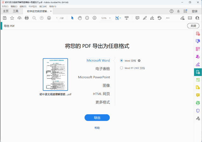The width and height of the screenshot is (202, 142).
Task: Open yellow Comment tool in sidebar
Action: click(x=198, y=95)
